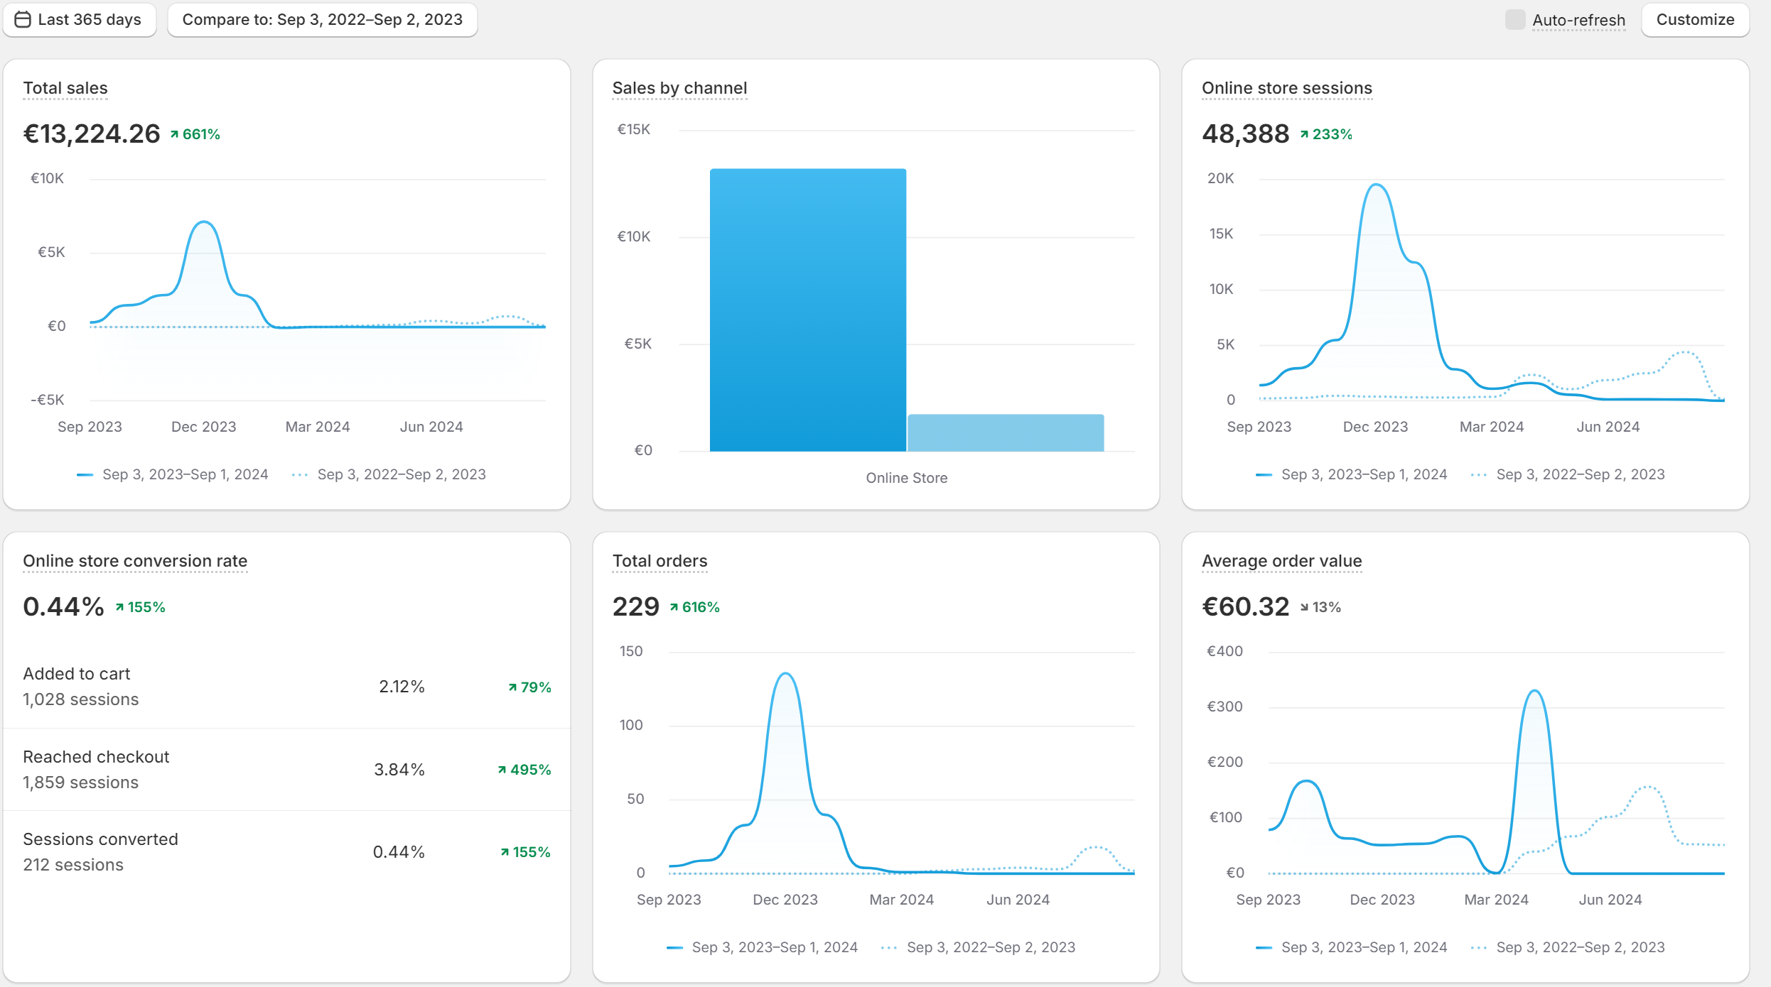Viewport: 1771px width, 987px height.
Task: Click the Online Store axis label
Action: 907,478
